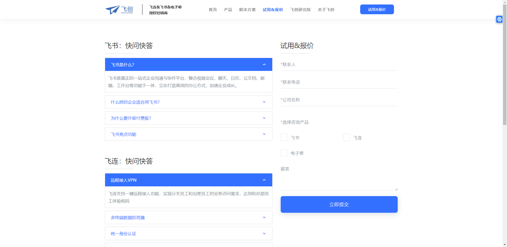This screenshot has height=247, width=507.
Task: Go to 解决方案 in the top navigation
Action: [x=247, y=10]
